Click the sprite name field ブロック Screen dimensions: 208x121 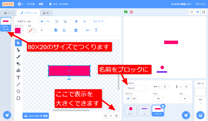(x=136, y=88)
